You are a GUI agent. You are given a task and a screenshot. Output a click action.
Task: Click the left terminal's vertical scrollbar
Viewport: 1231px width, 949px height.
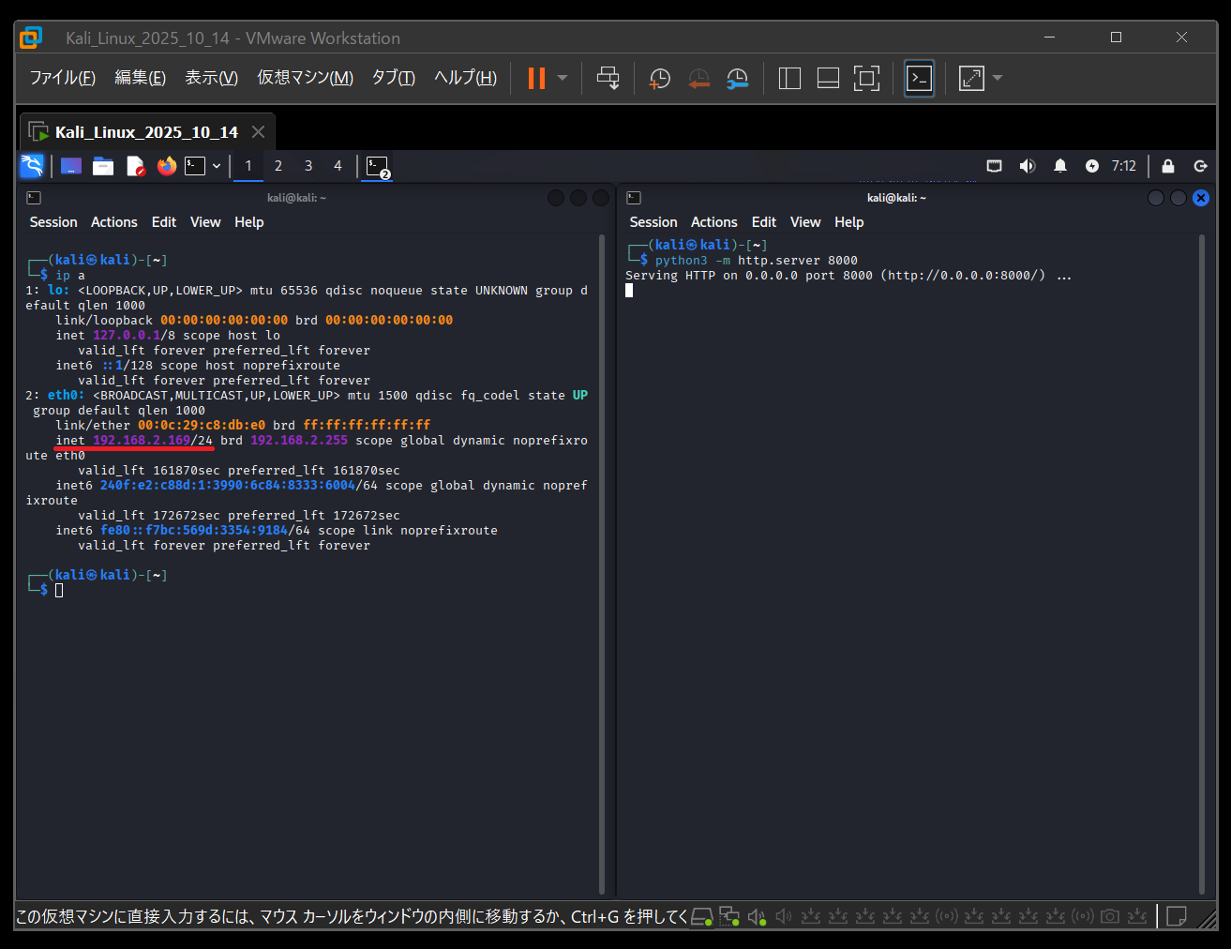tap(602, 563)
